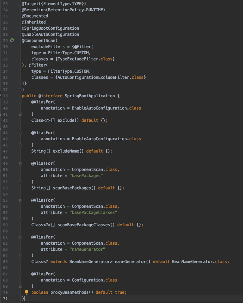Click the boolean keyword on line 70
Image resolution: width=243 pixels, height=303 pixels.
coord(40,292)
